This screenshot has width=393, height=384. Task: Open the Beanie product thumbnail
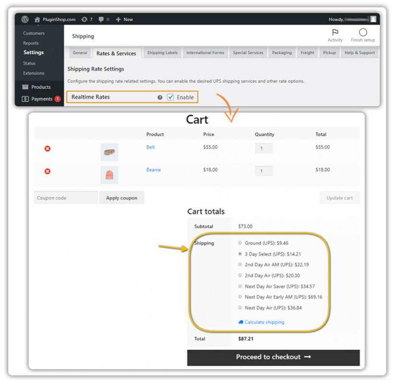109,175
